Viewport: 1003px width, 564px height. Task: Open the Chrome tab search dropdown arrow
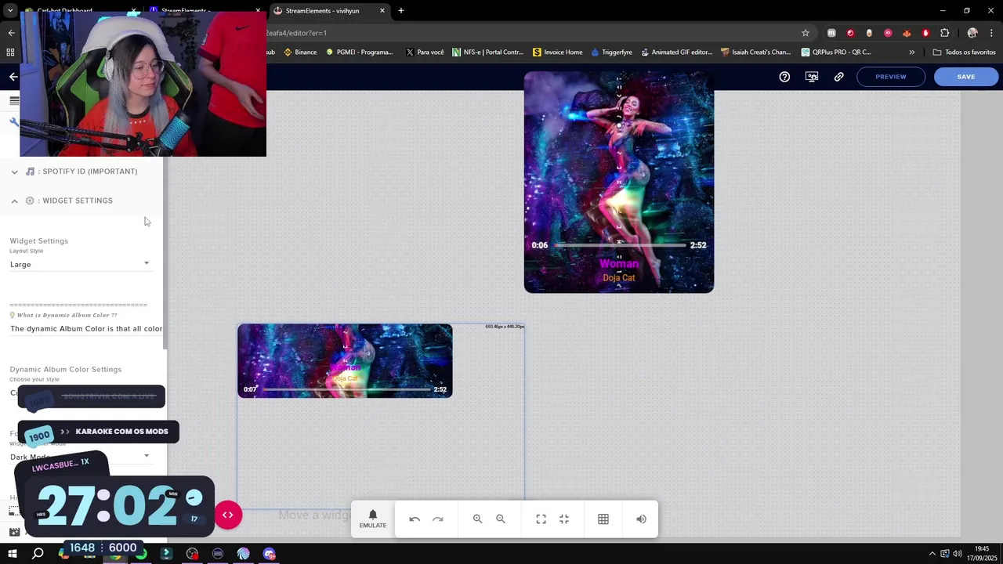pos(10,11)
